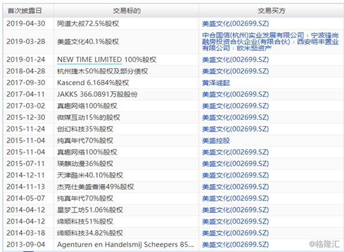The width and height of the screenshot is (344, 252).
Task: Select the date 2013-09-04
Action: [26, 244]
